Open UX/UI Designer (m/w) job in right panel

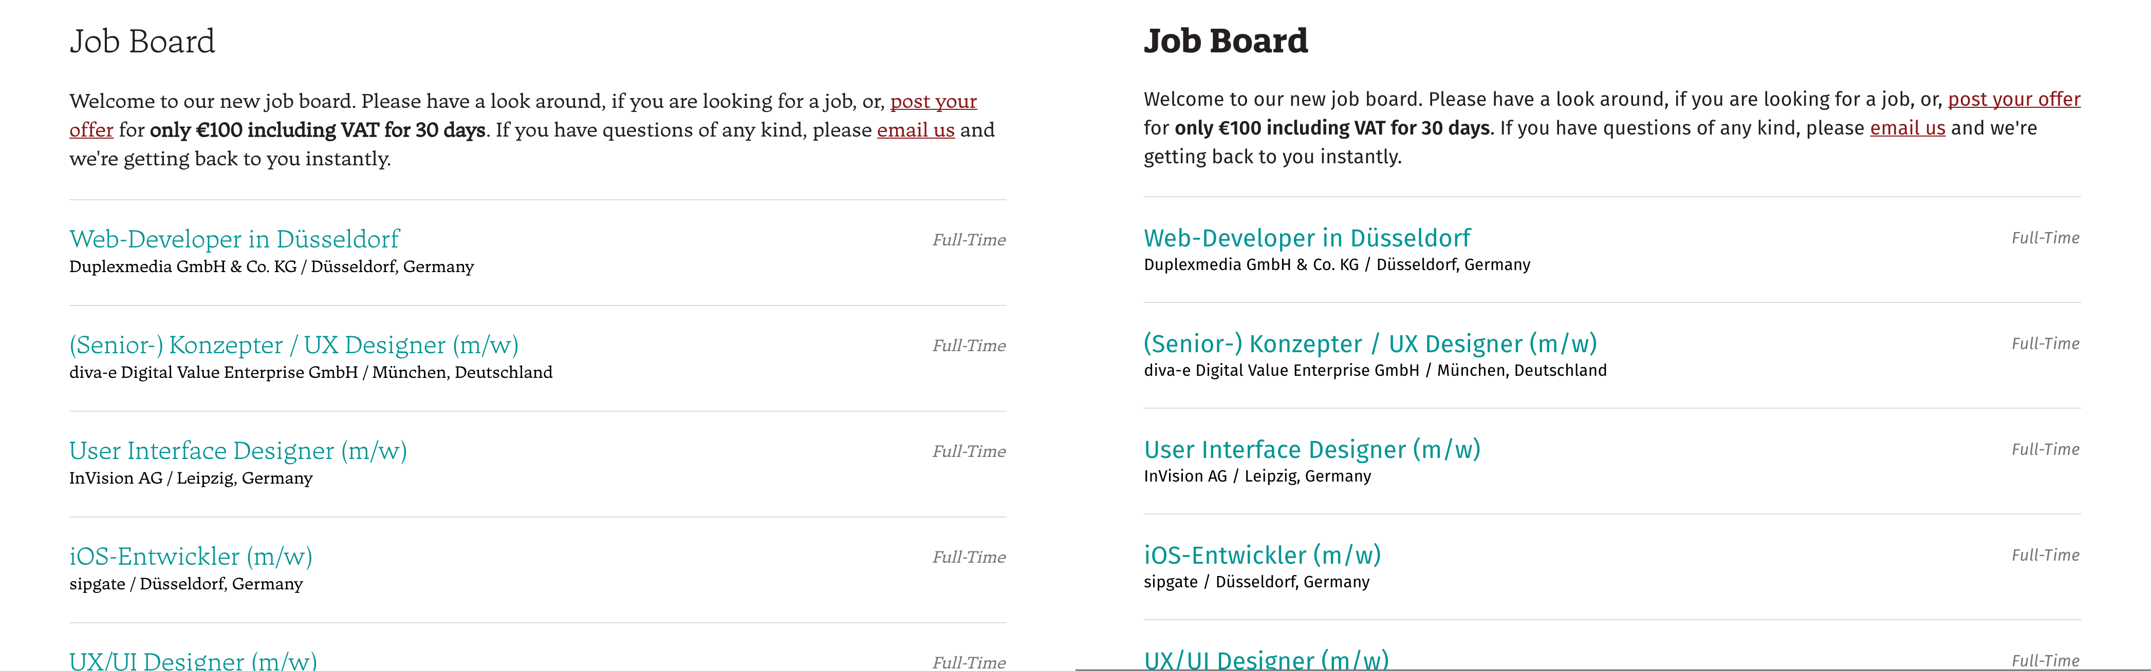[1265, 659]
